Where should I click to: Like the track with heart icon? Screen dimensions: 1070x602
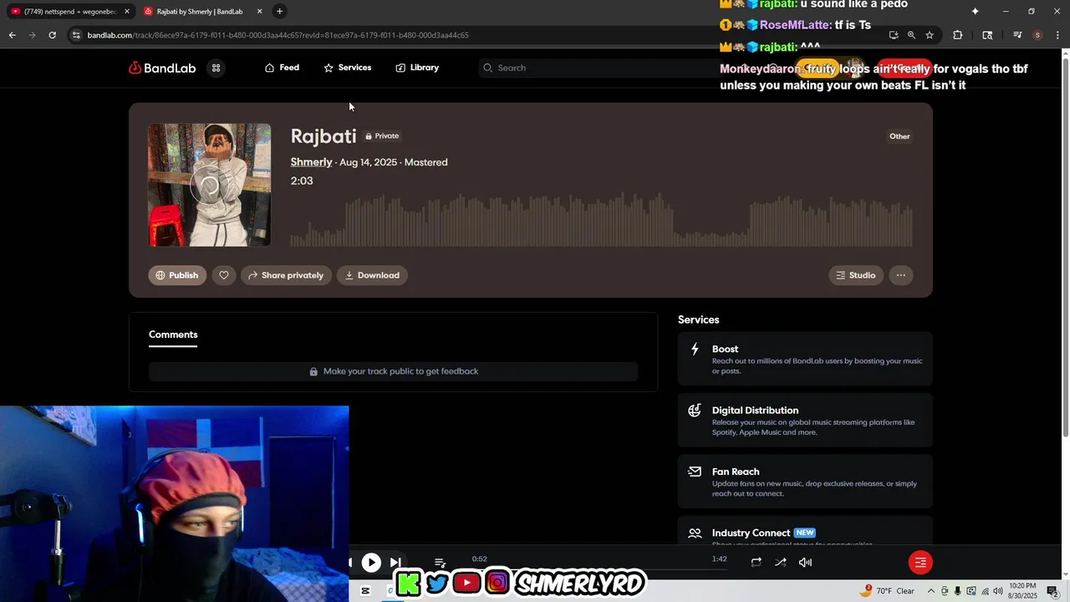(224, 275)
